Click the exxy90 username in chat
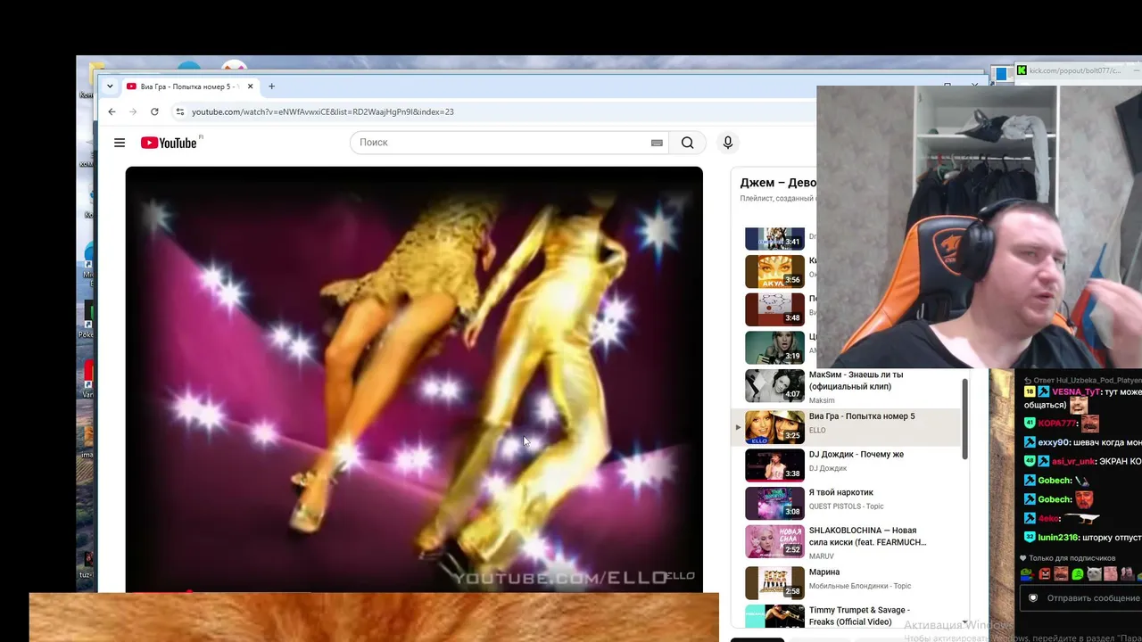The image size is (1142, 642). (1054, 442)
